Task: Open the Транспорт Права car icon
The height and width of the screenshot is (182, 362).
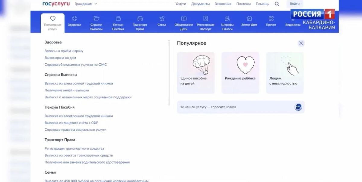Action: pyautogui.click(x=140, y=18)
